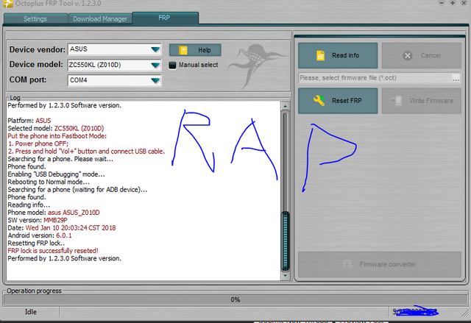Click the Firmware converter button label
Image resolution: width=471 pixels, height=323 pixels.
[388, 264]
